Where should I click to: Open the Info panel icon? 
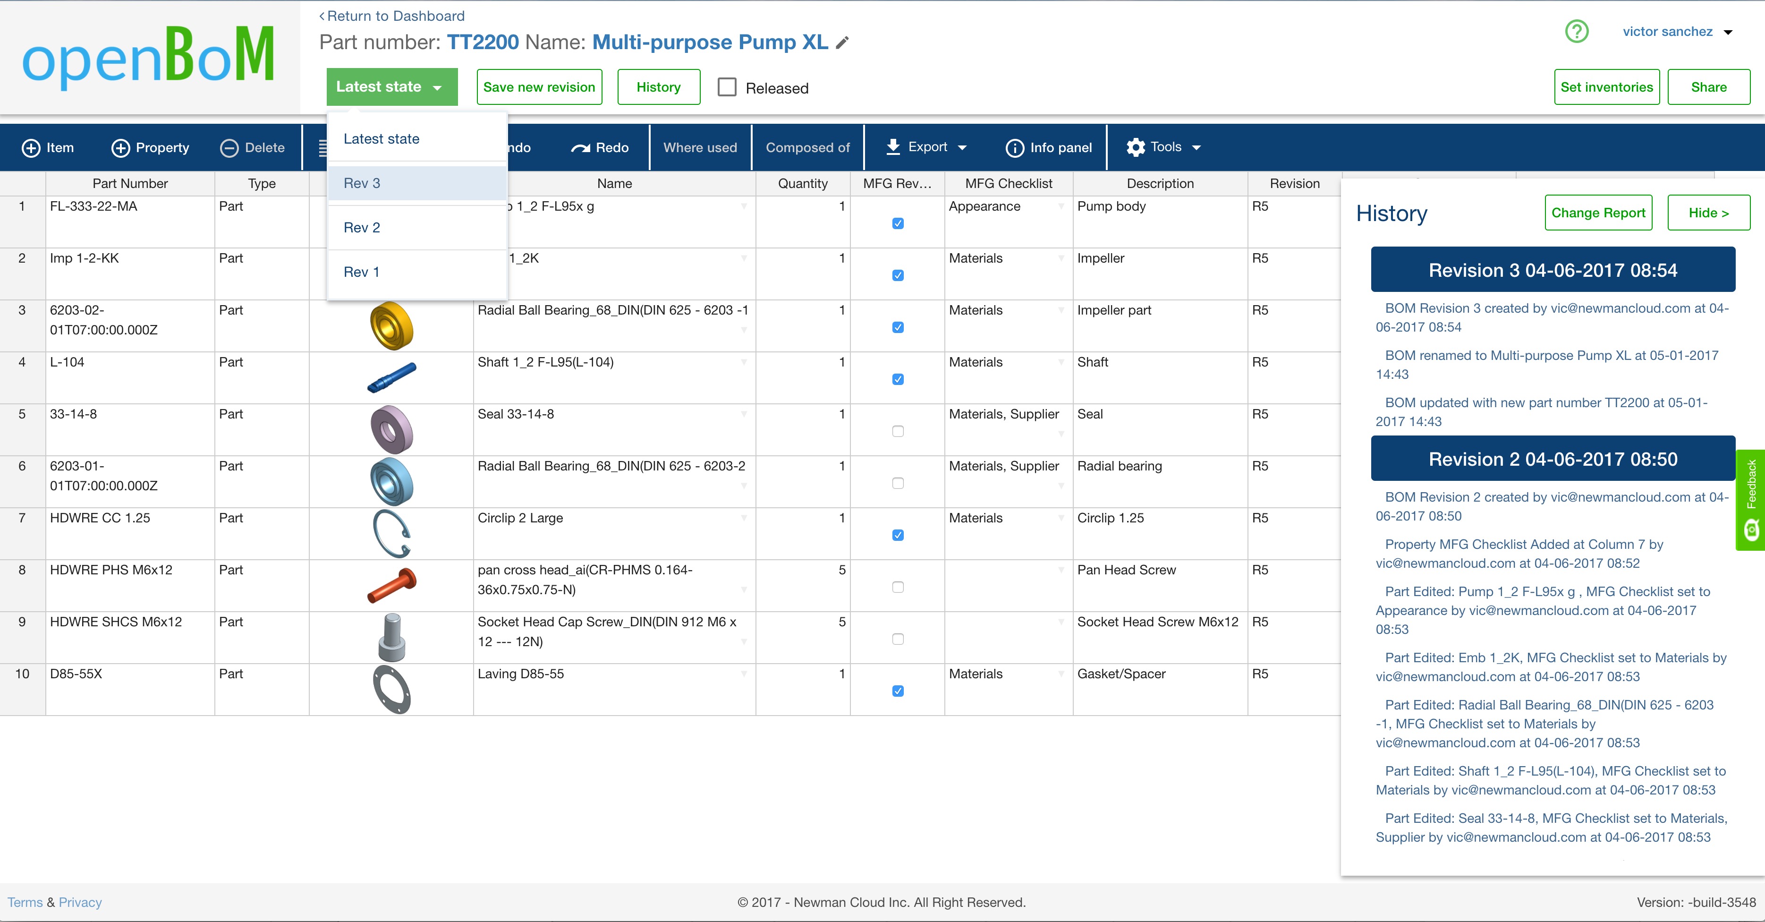[1014, 148]
